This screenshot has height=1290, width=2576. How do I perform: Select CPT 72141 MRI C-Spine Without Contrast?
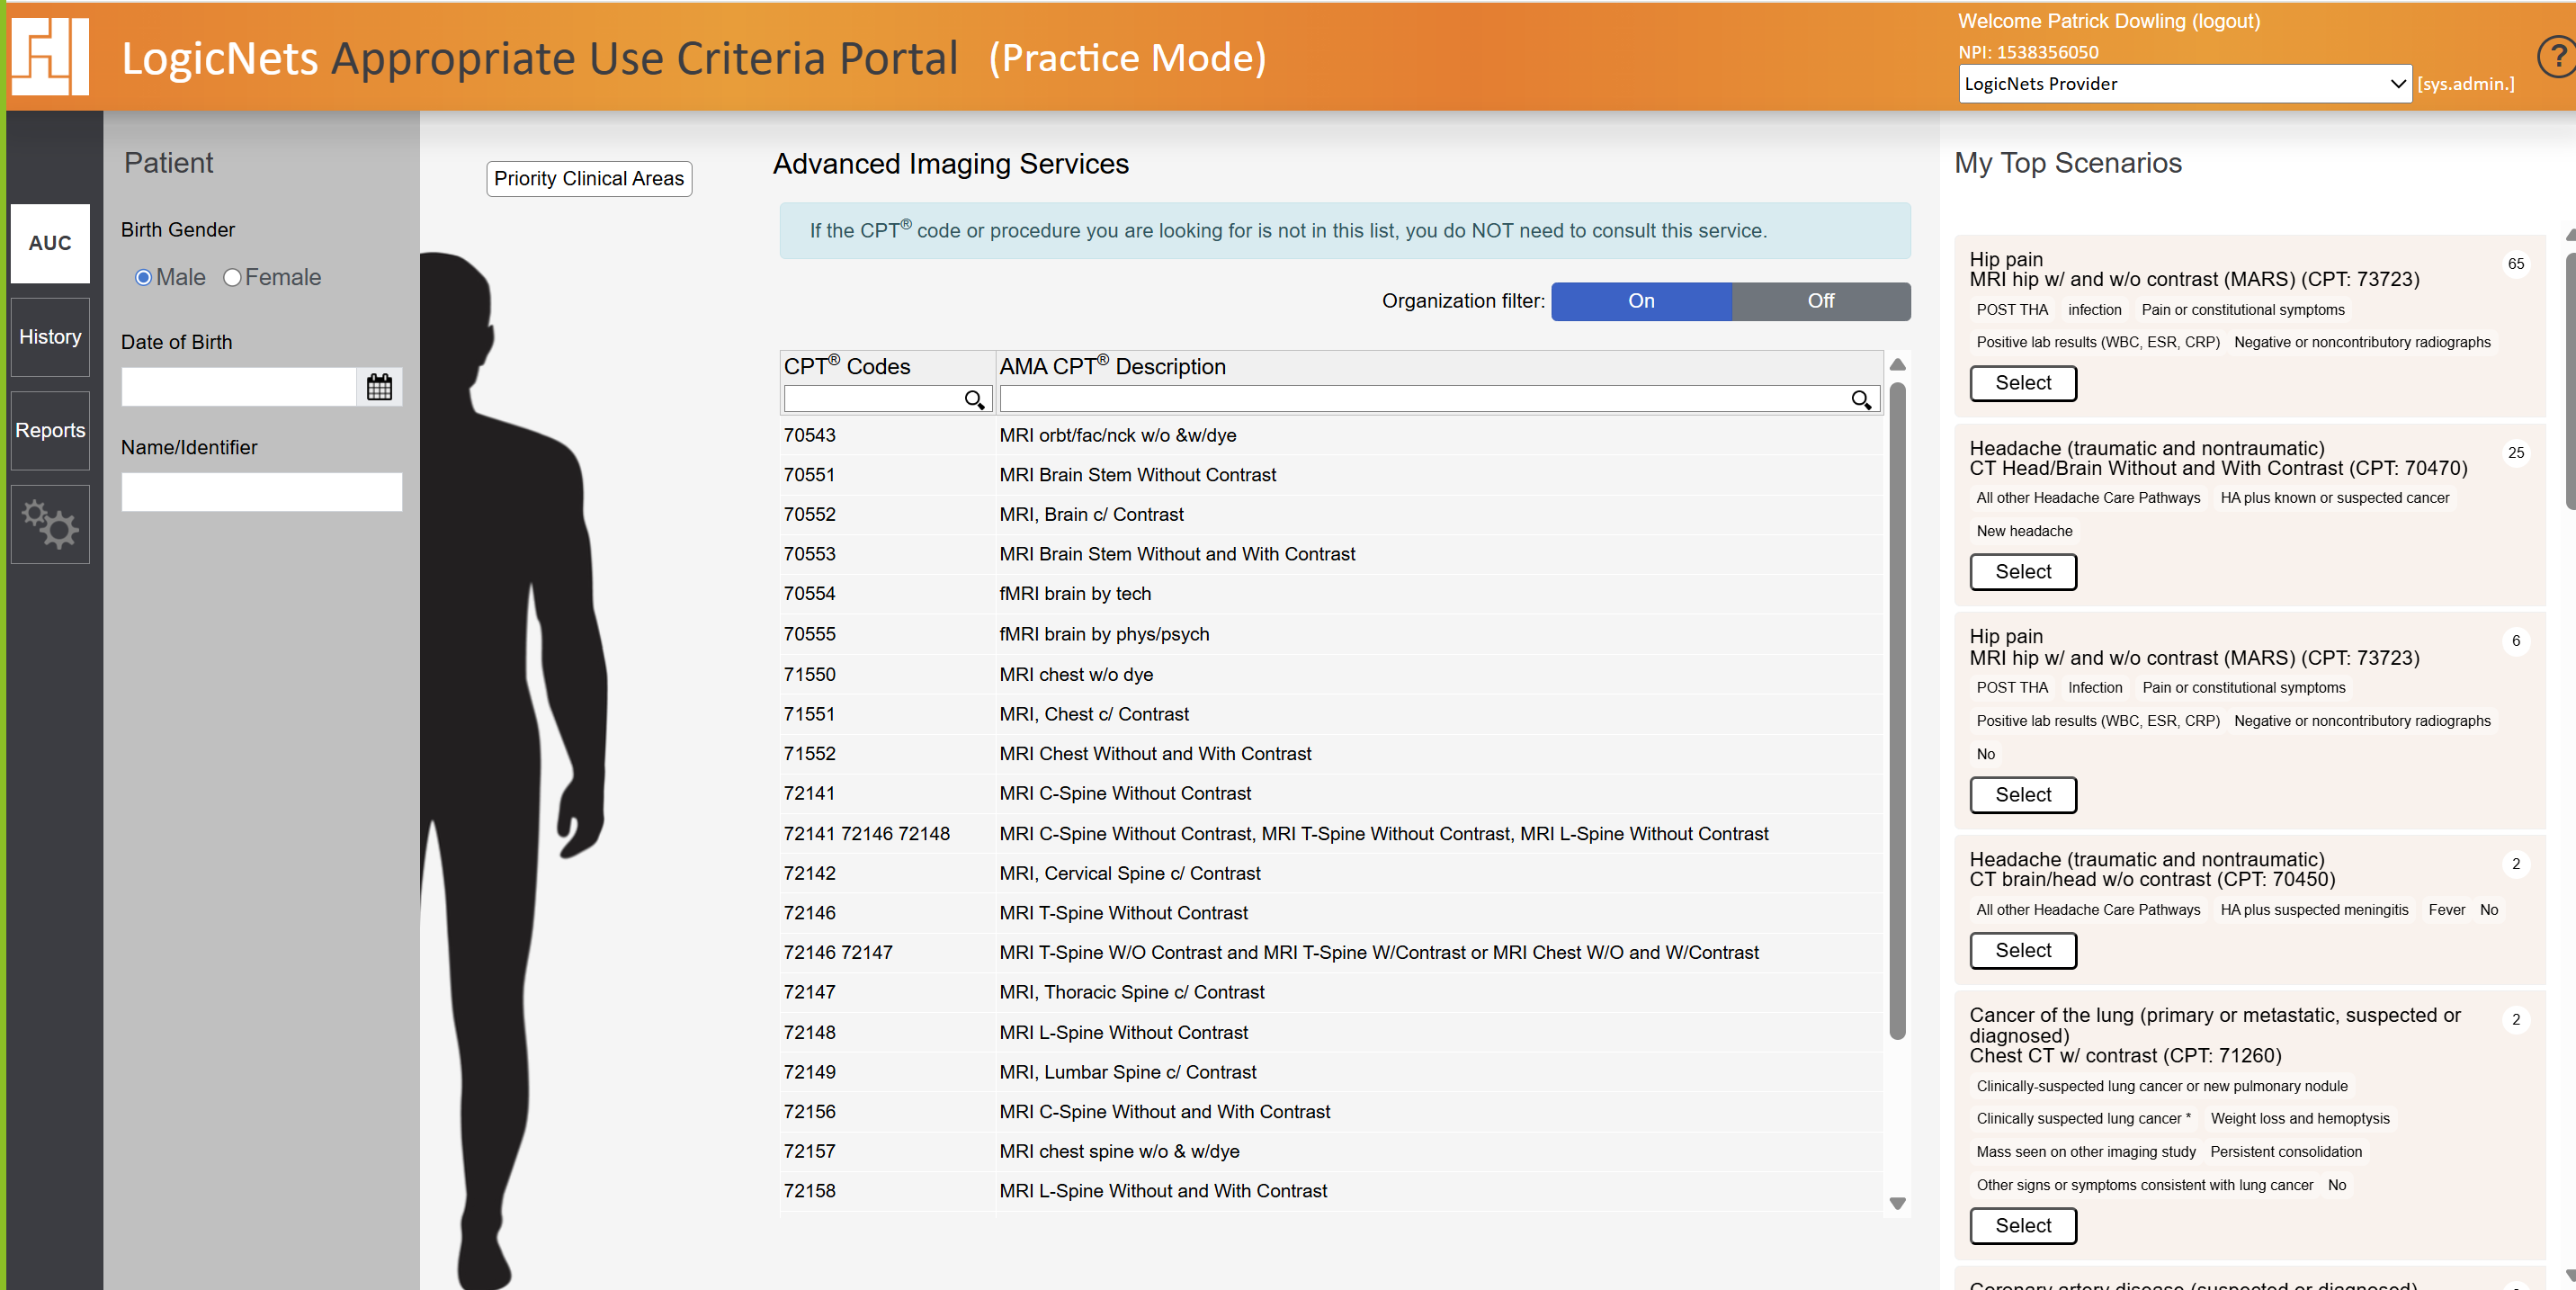coord(1331,794)
